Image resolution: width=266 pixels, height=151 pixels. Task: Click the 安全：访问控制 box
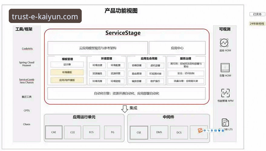pyautogui.click(x=186, y=73)
